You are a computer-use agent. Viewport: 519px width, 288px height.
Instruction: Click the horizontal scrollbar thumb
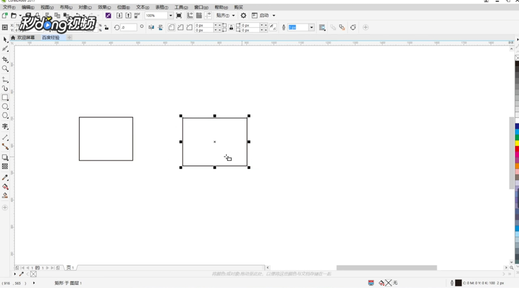click(x=387, y=268)
